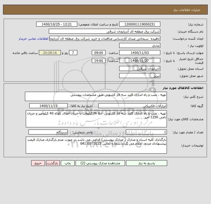
Task: Click the label شرح کلی نیاز:
Action: click(193, 97)
